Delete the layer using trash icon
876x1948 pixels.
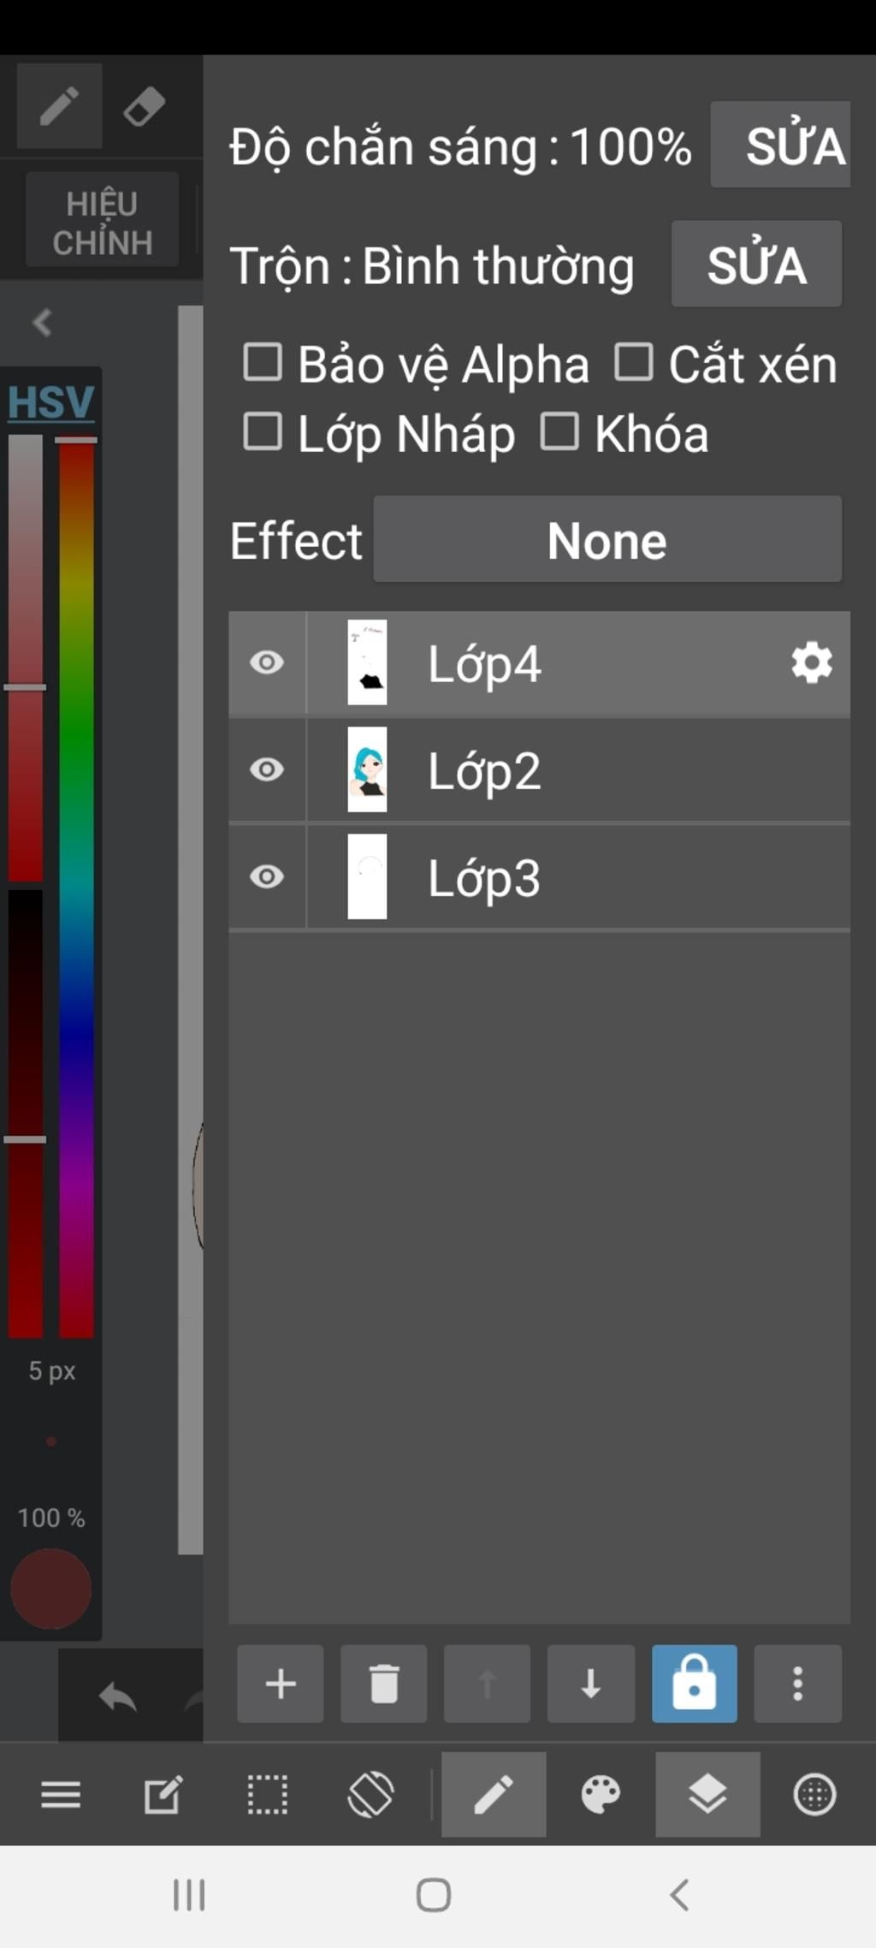click(384, 1684)
